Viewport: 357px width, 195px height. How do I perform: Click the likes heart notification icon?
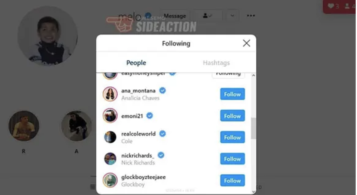click(331, 6)
